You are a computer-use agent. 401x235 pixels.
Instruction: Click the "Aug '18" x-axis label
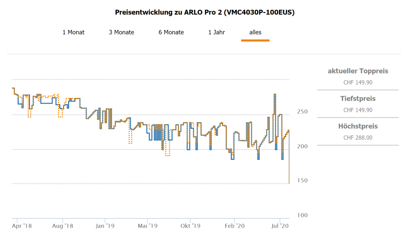pyautogui.click(x=63, y=226)
